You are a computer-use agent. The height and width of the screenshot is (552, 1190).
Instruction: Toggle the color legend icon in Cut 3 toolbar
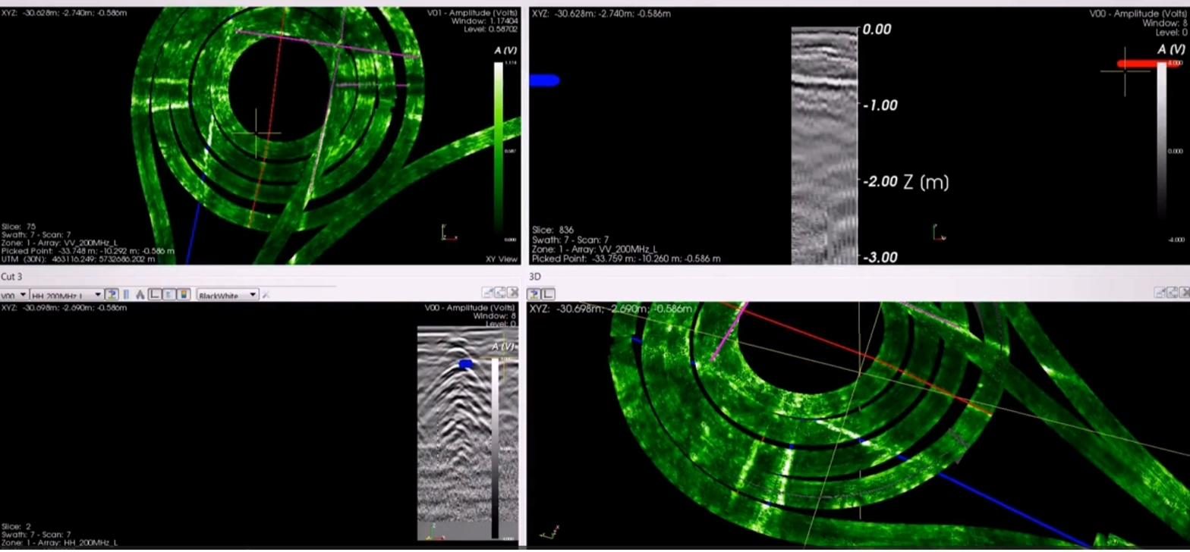183,294
